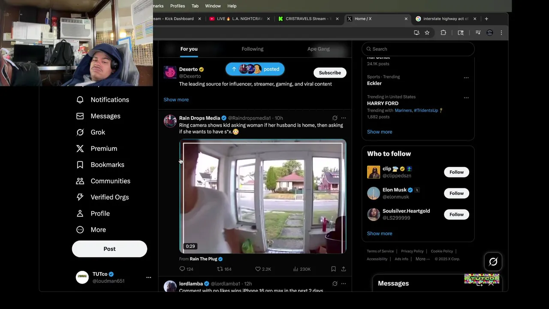Open more options for Eckler trend

pyautogui.click(x=466, y=78)
